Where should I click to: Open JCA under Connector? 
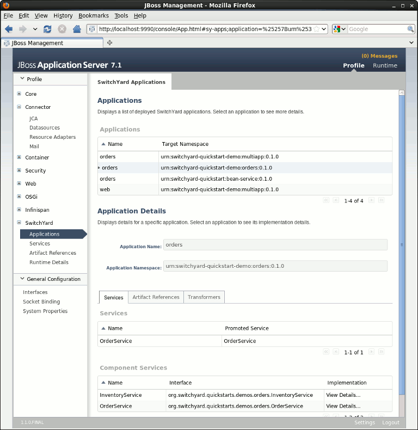point(33,119)
